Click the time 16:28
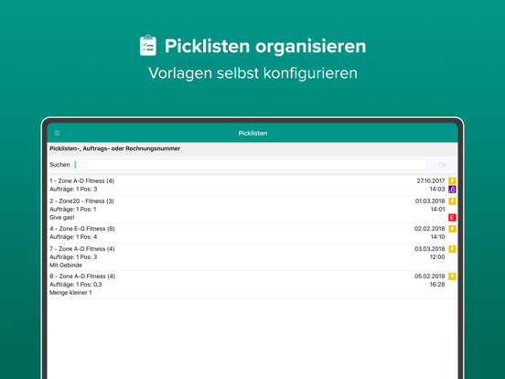This screenshot has width=505, height=379. click(x=437, y=285)
